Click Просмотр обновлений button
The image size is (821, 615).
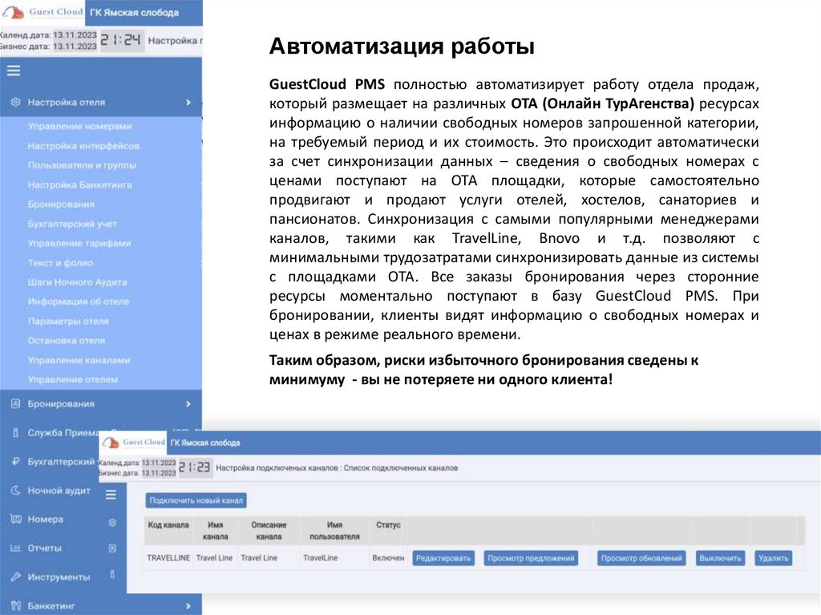point(641,558)
